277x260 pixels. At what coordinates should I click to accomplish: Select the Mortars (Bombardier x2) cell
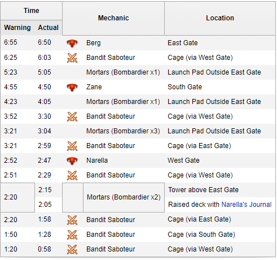pos(124,197)
